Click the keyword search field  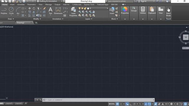[120, 1]
